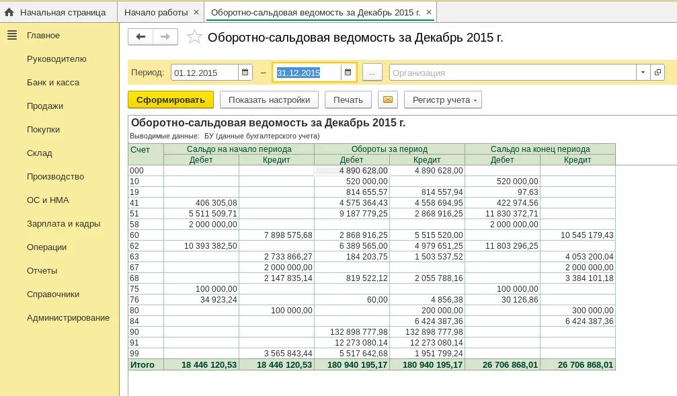Click the Итого row label

[x=146, y=365]
